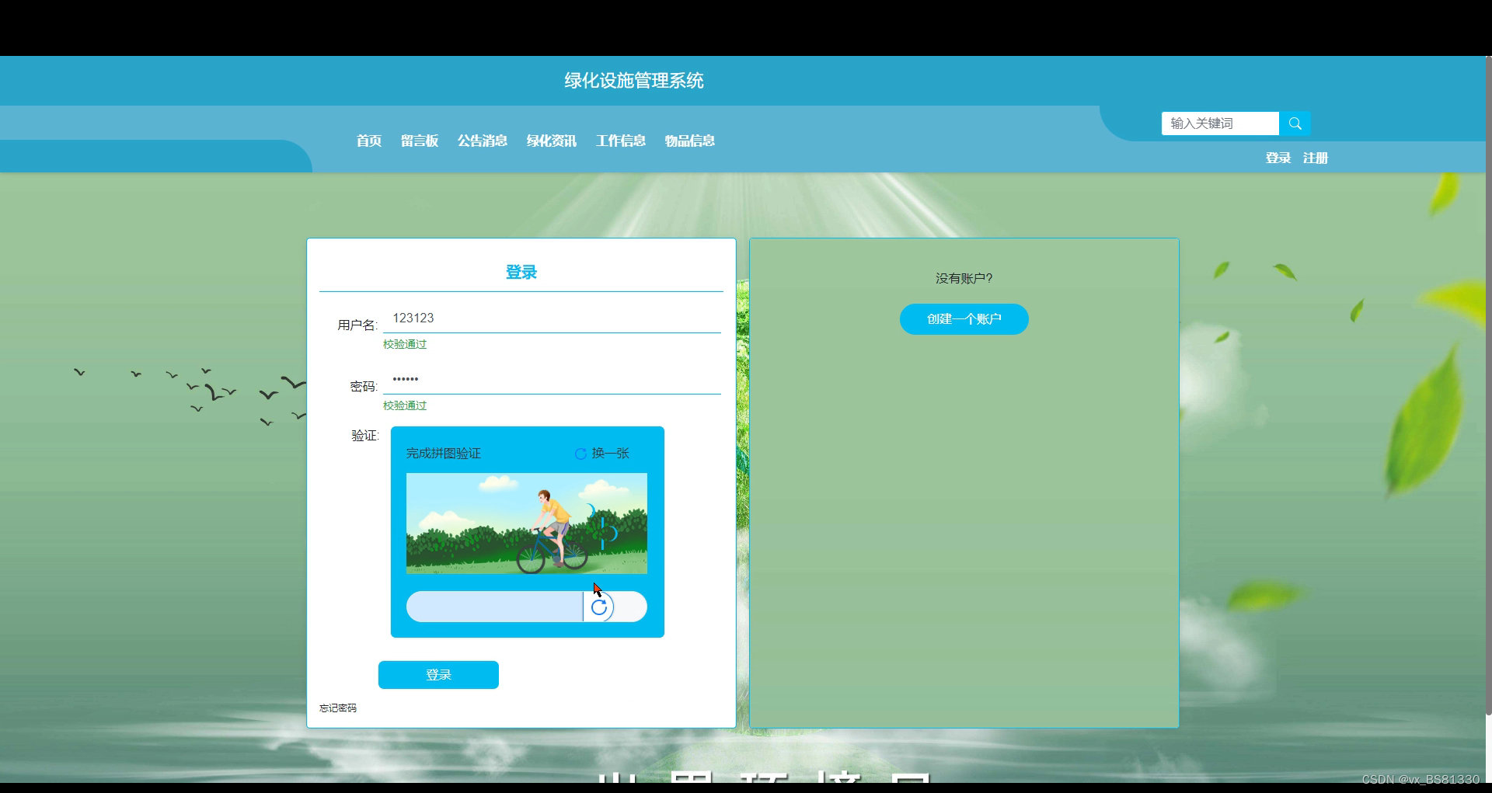Click 校验通过 message under 用户名

[x=405, y=344]
